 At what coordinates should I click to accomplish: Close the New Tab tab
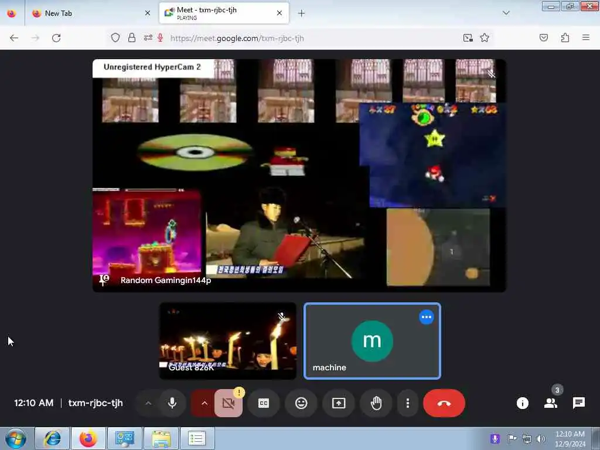[148, 13]
